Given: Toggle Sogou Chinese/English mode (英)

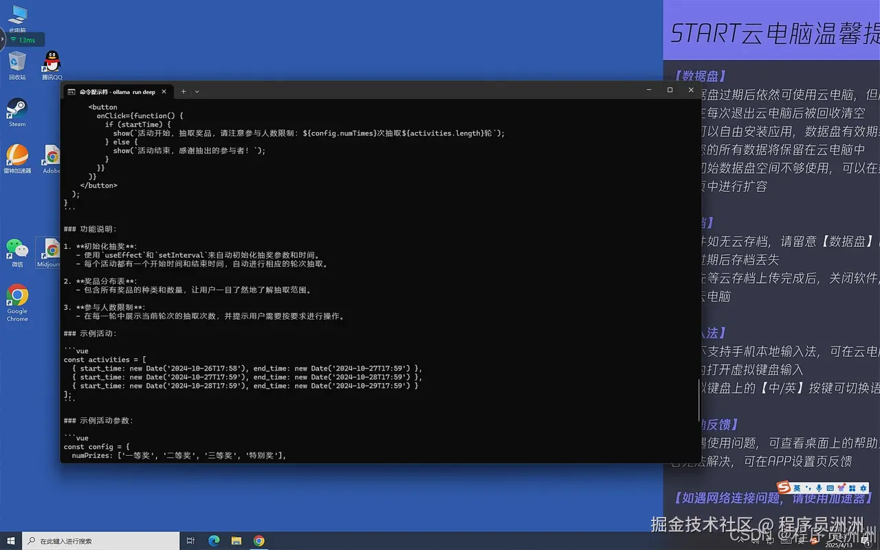Looking at the screenshot, I should [x=797, y=487].
